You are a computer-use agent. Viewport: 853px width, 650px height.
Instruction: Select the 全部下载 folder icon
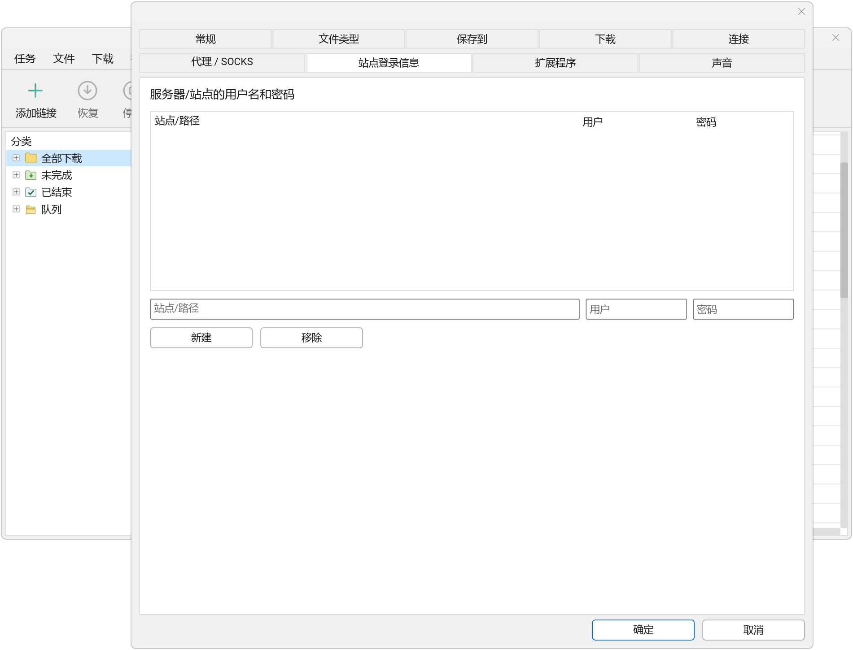(31, 158)
